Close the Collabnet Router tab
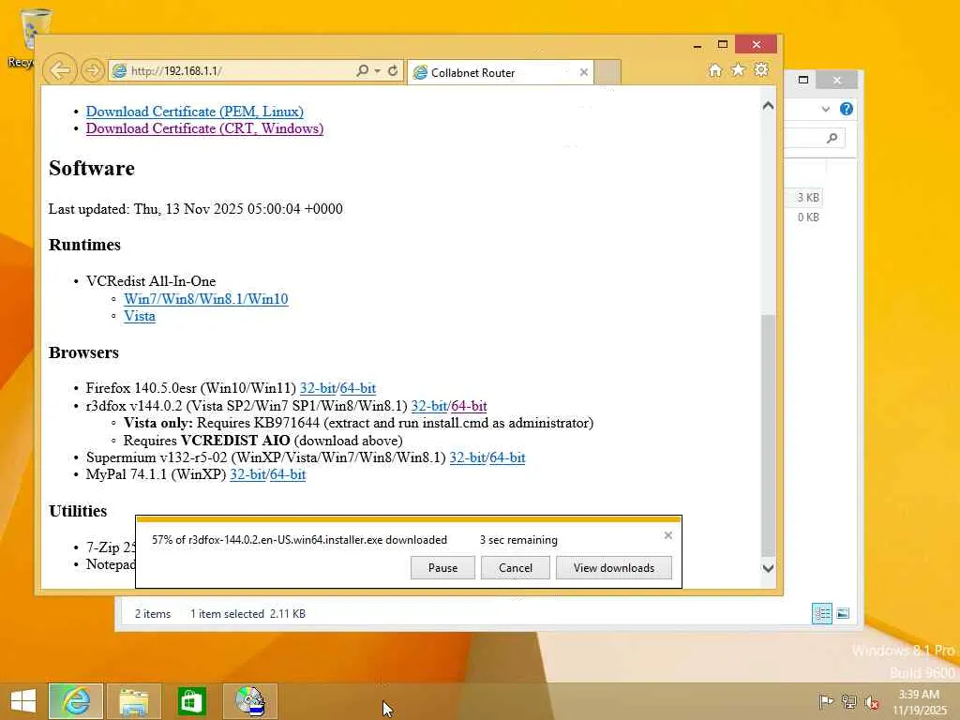 pos(583,72)
